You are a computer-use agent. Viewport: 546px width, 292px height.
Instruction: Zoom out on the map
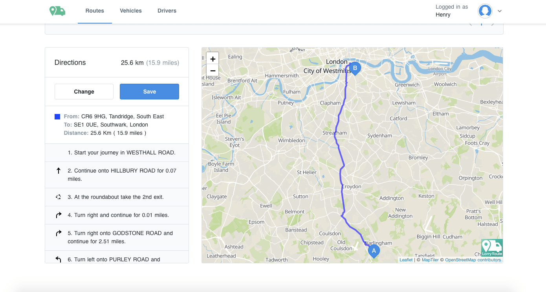[213, 71]
